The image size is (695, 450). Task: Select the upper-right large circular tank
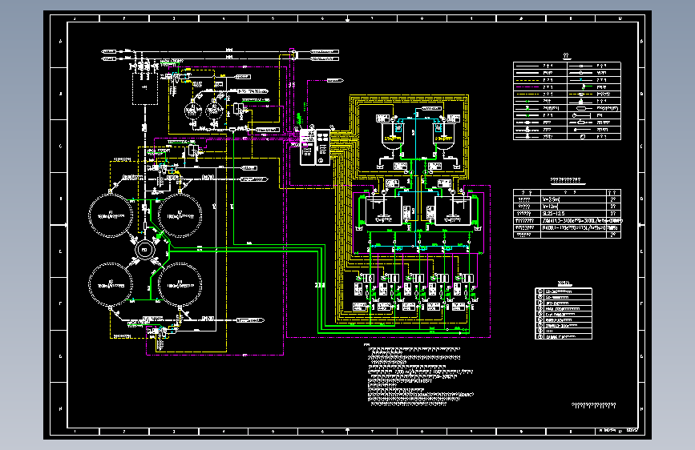180,215
